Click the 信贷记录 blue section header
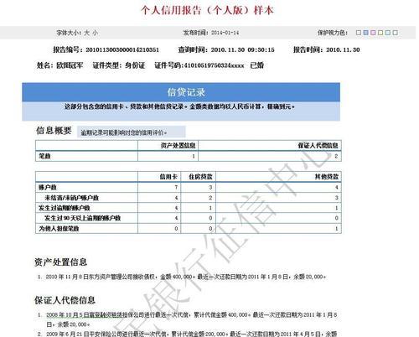The width and height of the screenshot is (419, 337). coord(181,92)
